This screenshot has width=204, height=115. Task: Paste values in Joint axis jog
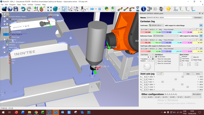click(x=162, y=74)
